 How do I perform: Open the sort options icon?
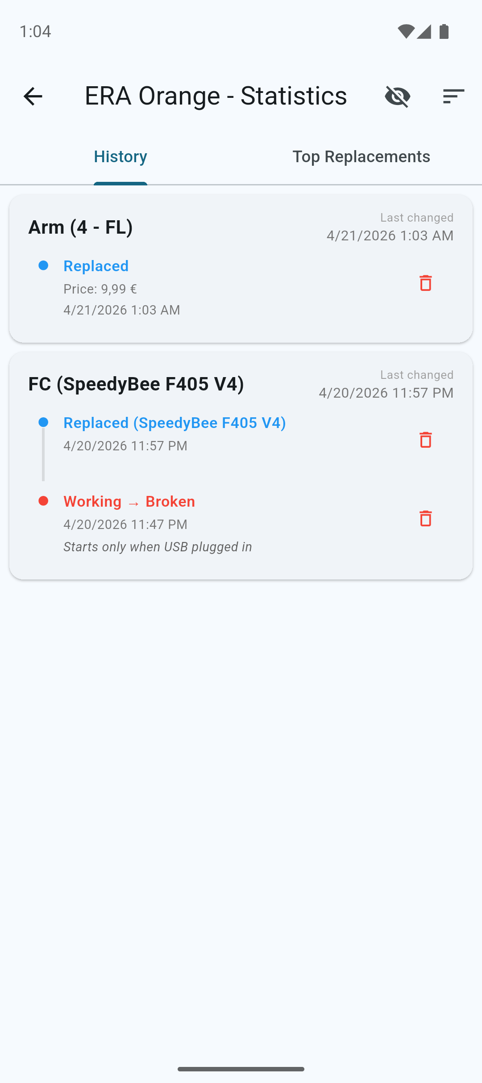tap(454, 96)
